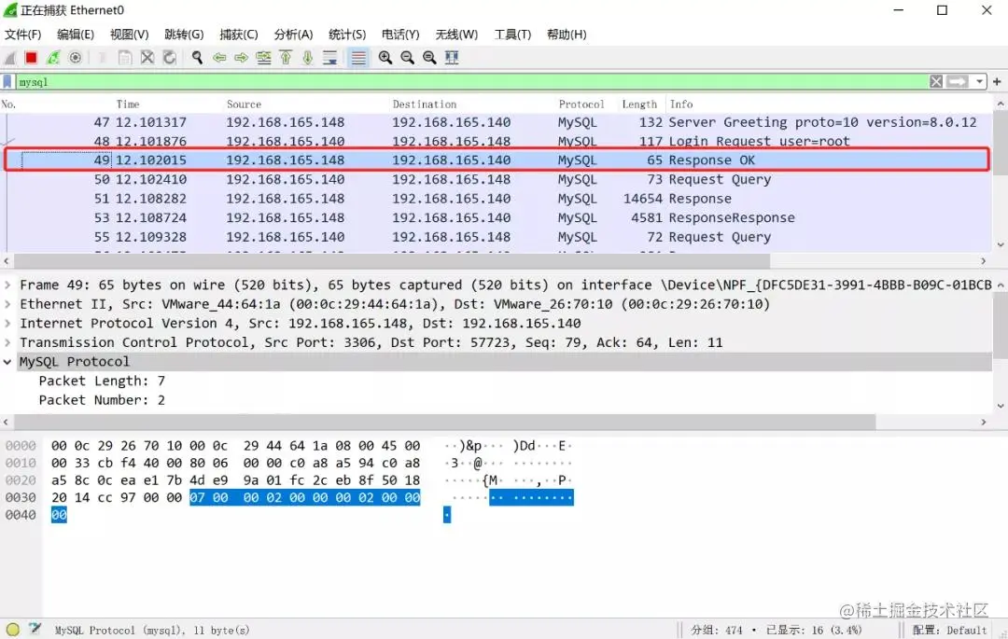Click the 配置: Default profile selector
Viewport: 1008px width, 639px height.
pos(949,630)
